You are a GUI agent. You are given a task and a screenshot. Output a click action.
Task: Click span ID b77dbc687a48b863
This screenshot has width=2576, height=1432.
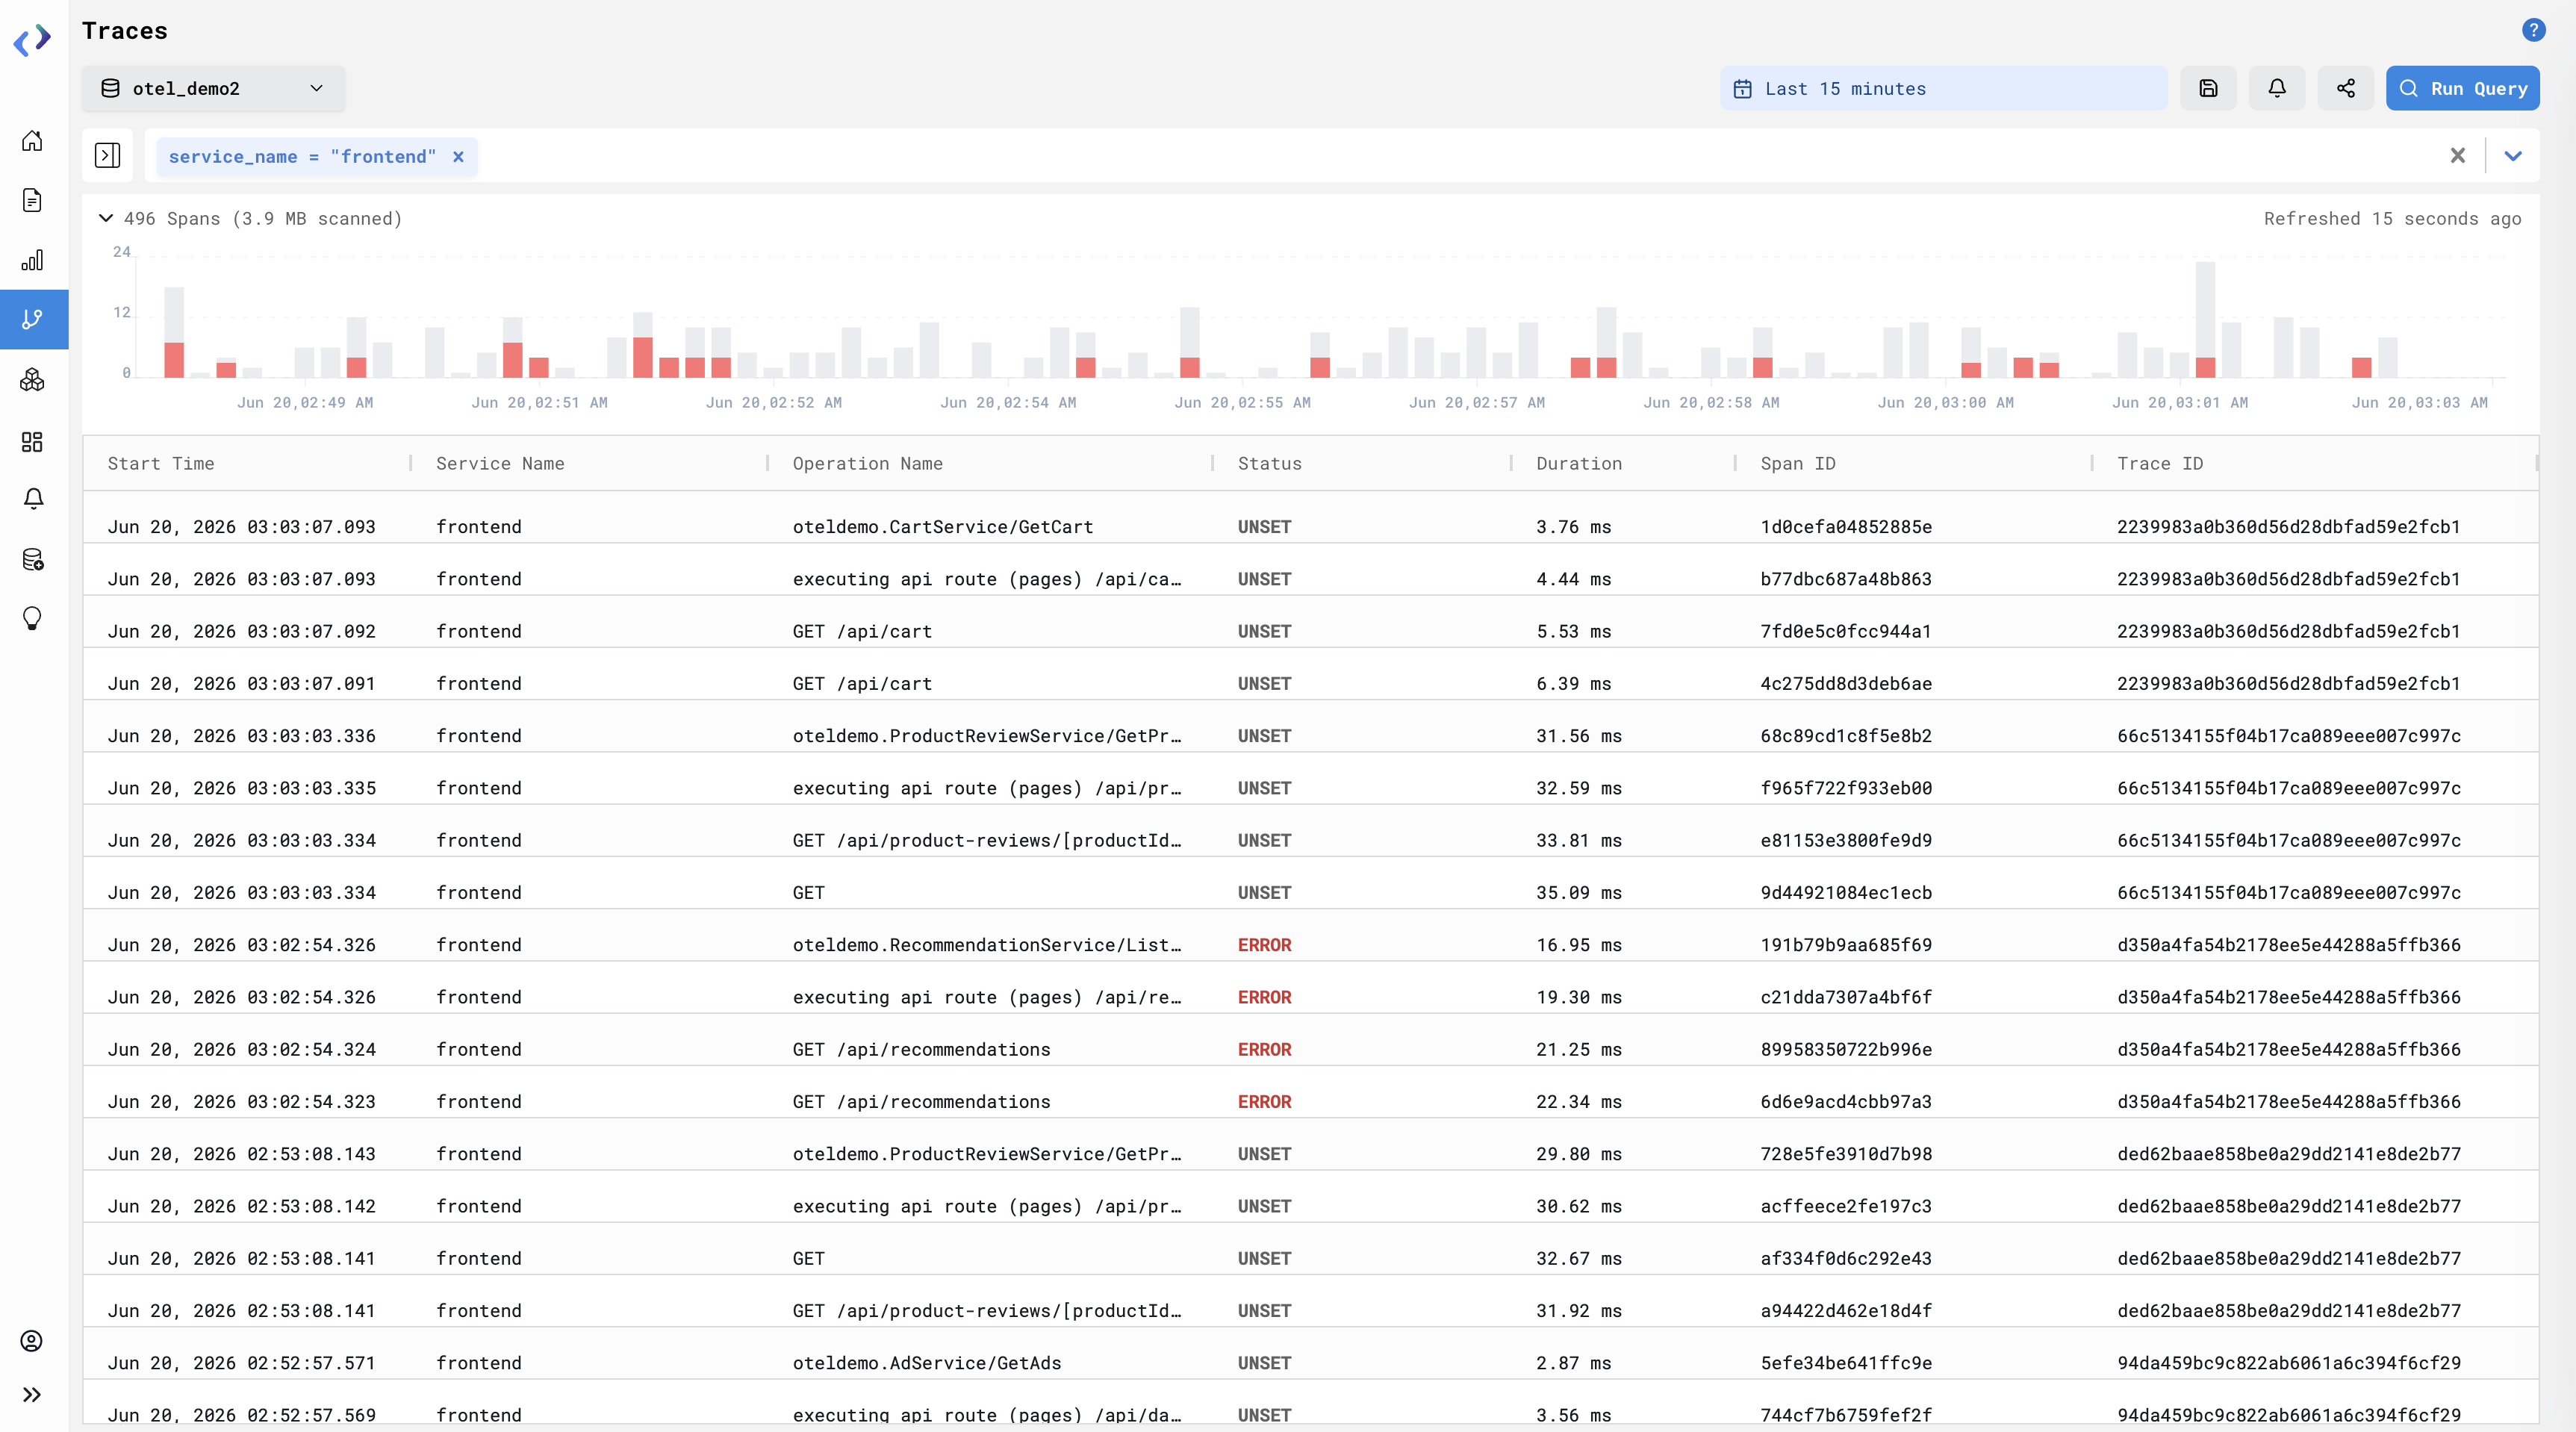1846,578
